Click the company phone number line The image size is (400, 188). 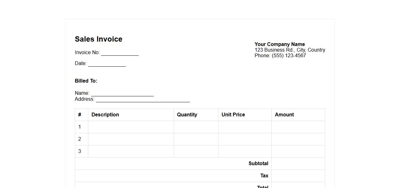click(280, 56)
